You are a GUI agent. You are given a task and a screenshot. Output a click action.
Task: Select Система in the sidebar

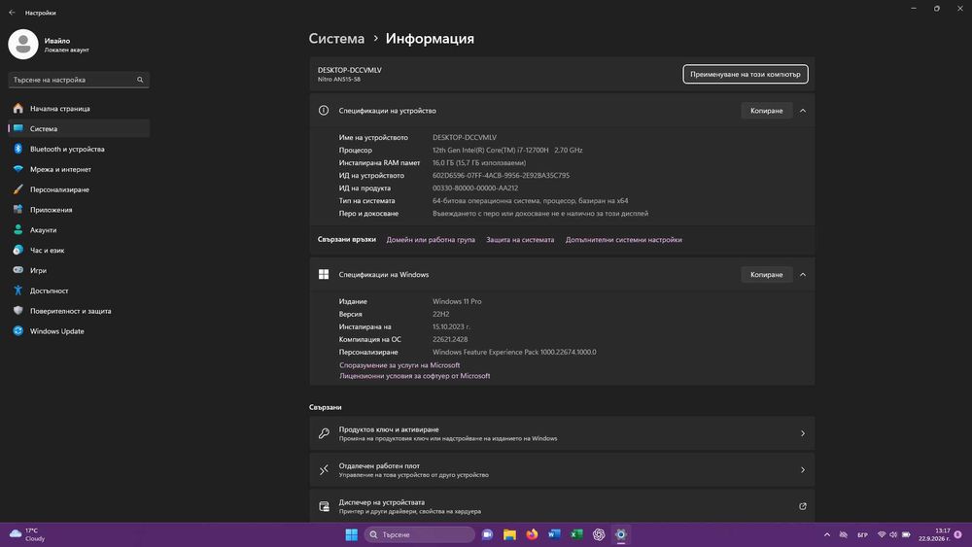pos(79,129)
